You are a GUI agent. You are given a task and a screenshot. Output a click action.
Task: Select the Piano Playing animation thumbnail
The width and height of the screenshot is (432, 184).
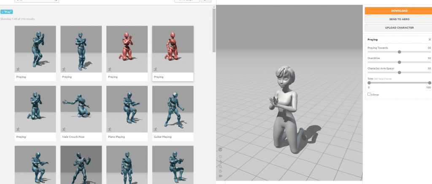(x=127, y=109)
